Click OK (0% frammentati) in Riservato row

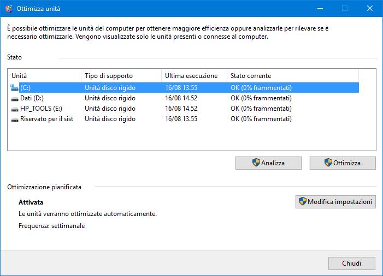coord(261,119)
